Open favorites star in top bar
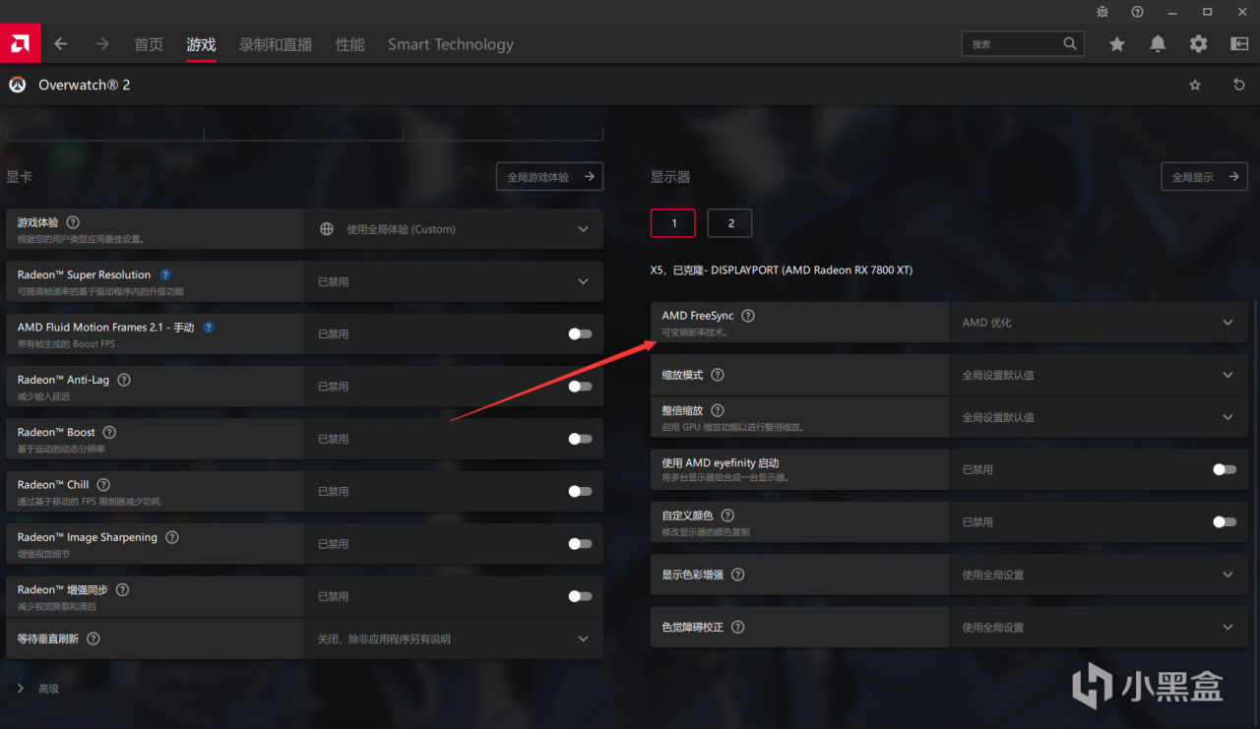This screenshot has width=1260, height=729. [1117, 44]
